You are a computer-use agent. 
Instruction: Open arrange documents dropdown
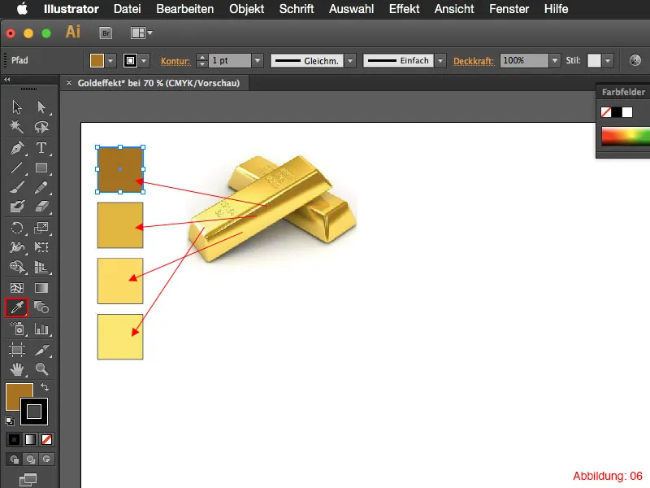(141, 33)
